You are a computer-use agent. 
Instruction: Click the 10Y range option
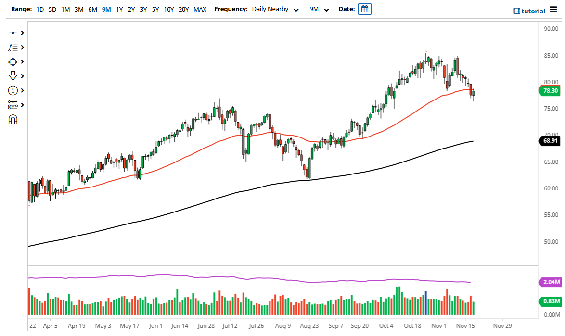pyautogui.click(x=169, y=9)
